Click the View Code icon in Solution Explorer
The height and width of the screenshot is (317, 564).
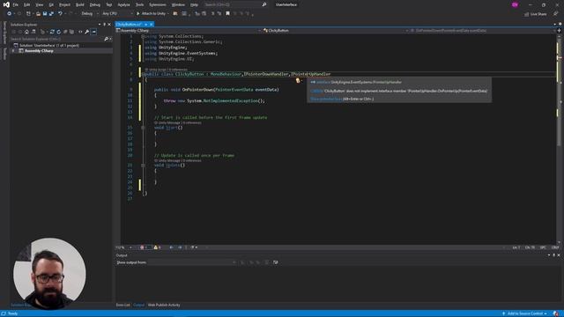tap(80, 32)
